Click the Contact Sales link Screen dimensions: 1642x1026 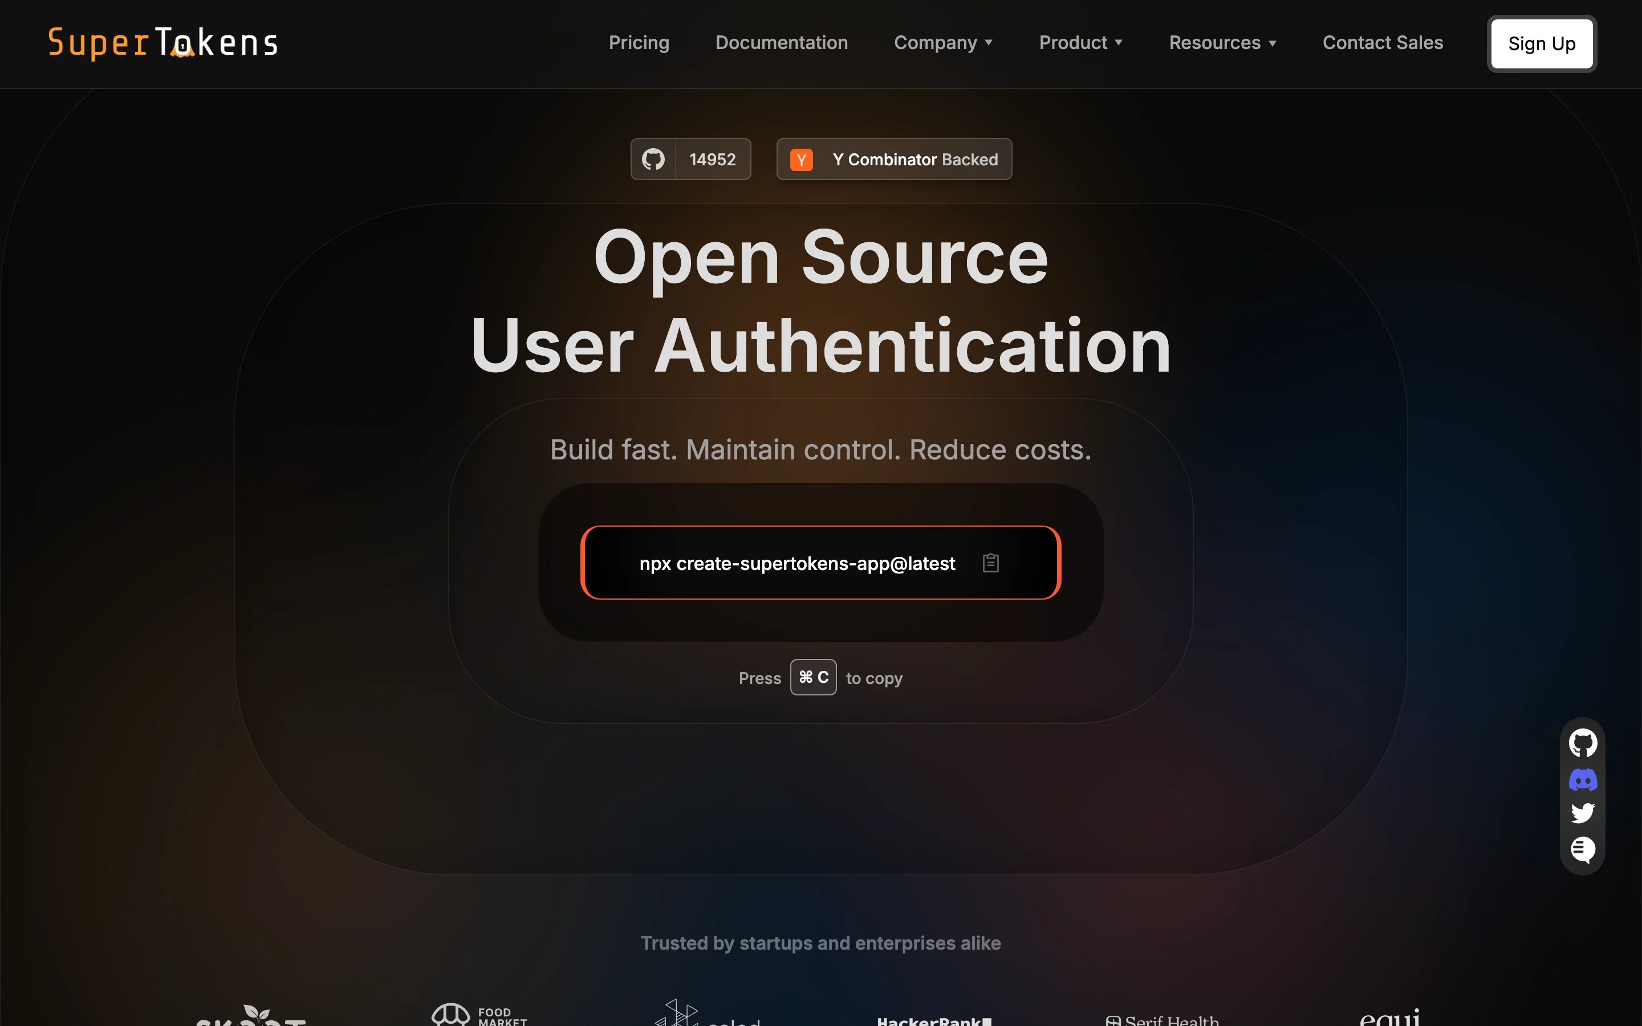pyautogui.click(x=1382, y=43)
